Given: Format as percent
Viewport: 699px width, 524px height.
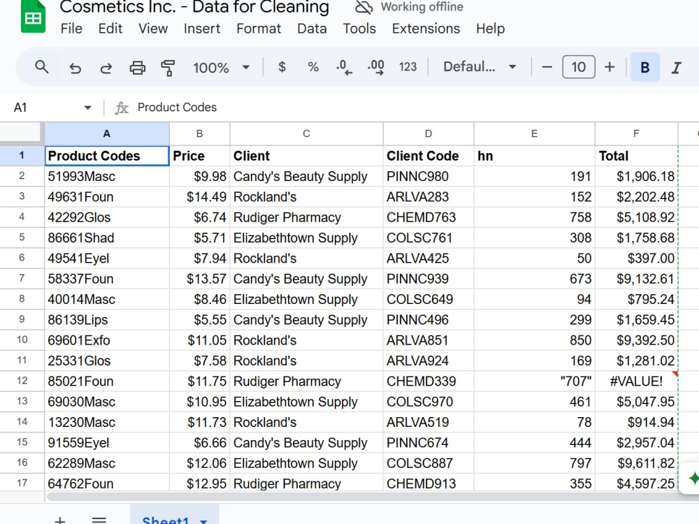Looking at the screenshot, I should pyautogui.click(x=313, y=67).
